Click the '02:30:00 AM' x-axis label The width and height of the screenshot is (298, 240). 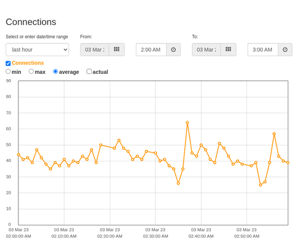[156, 236]
